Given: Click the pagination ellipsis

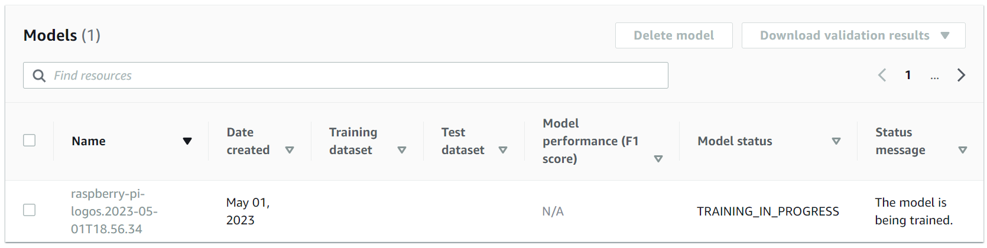Looking at the screenshot, I should coord(934,76).
